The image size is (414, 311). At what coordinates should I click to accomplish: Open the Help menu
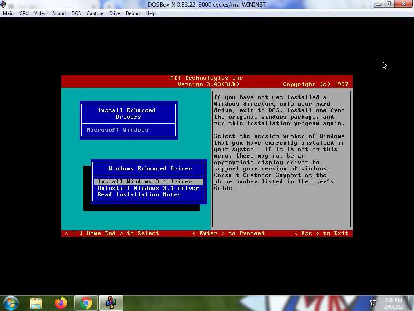[150, 13]
